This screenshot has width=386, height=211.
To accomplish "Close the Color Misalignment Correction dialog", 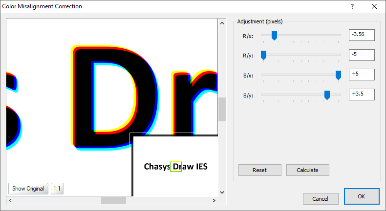I will tap(374, 6).
